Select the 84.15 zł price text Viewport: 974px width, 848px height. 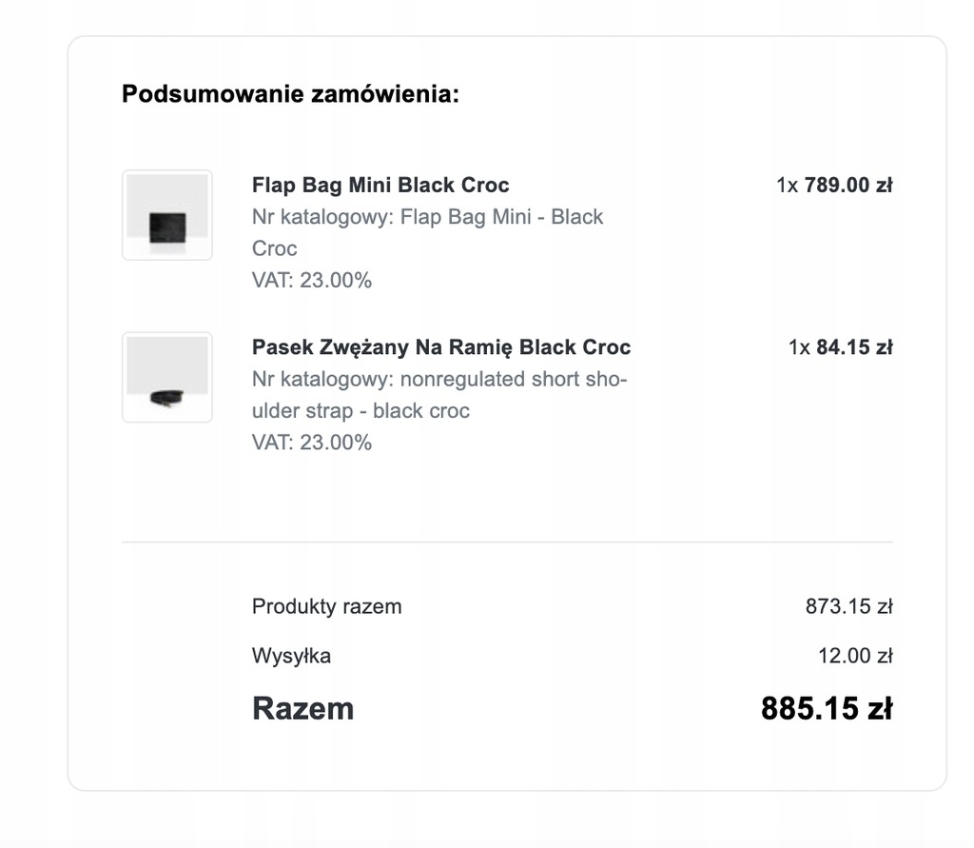click(x=854, y=346)
